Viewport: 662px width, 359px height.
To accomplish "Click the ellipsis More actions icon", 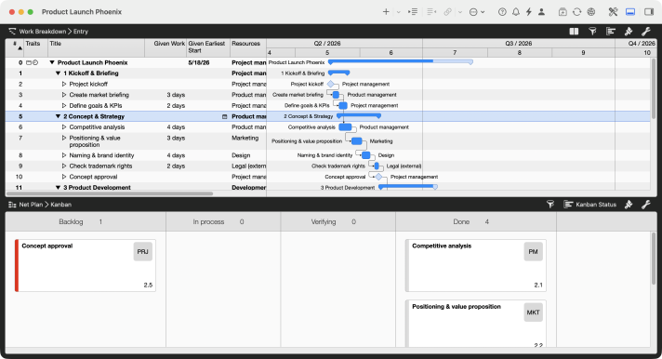I will tap(473, 12).
